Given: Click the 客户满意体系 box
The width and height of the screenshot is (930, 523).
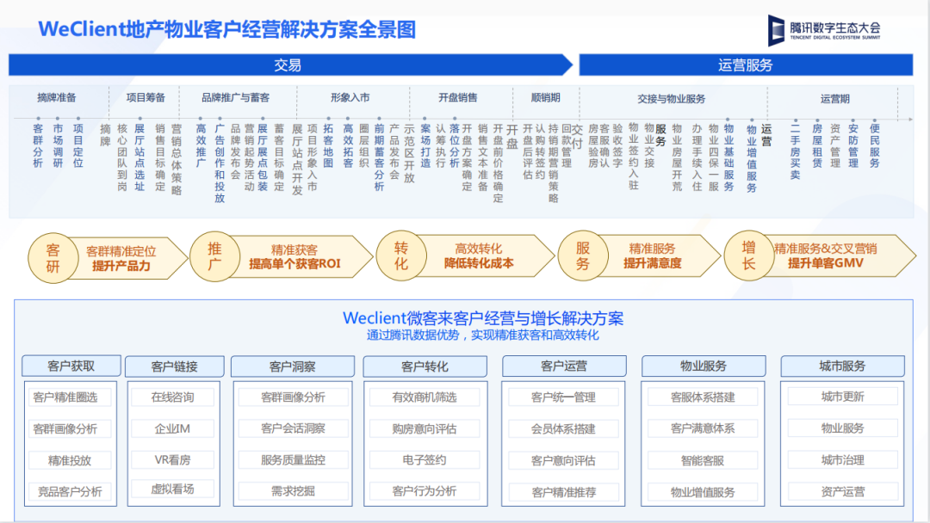Looking at the screenshot, I should 703,428.
